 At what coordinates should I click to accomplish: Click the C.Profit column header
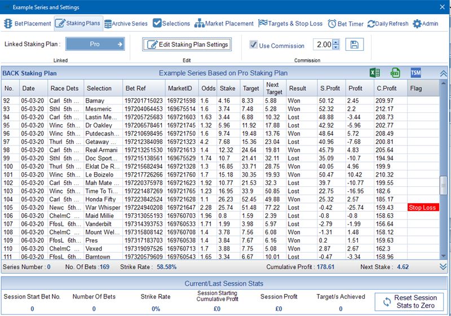[390, 88]
